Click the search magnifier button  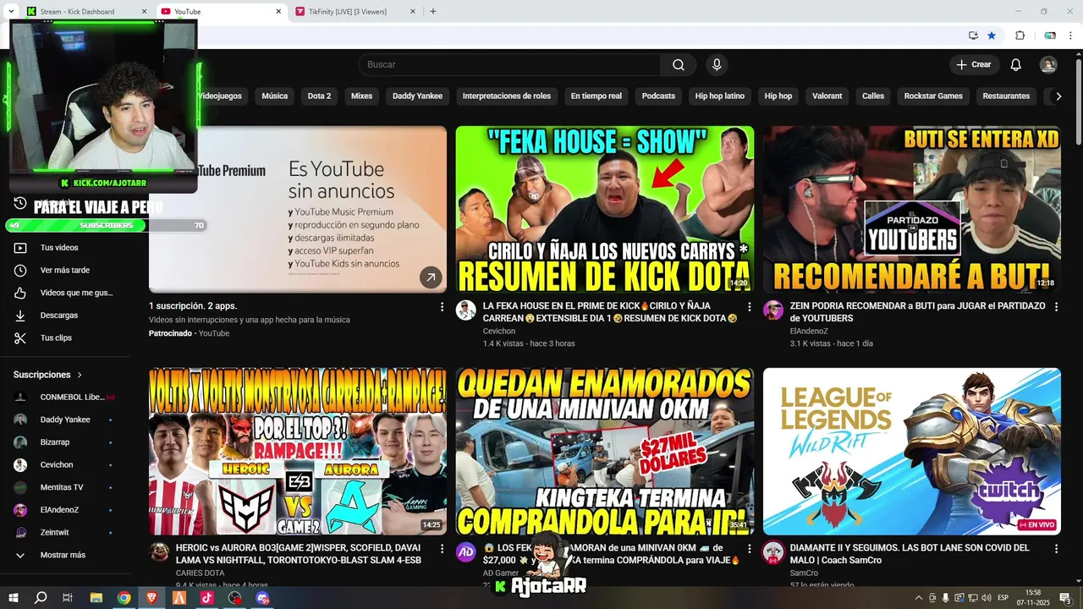pos(679,65)
